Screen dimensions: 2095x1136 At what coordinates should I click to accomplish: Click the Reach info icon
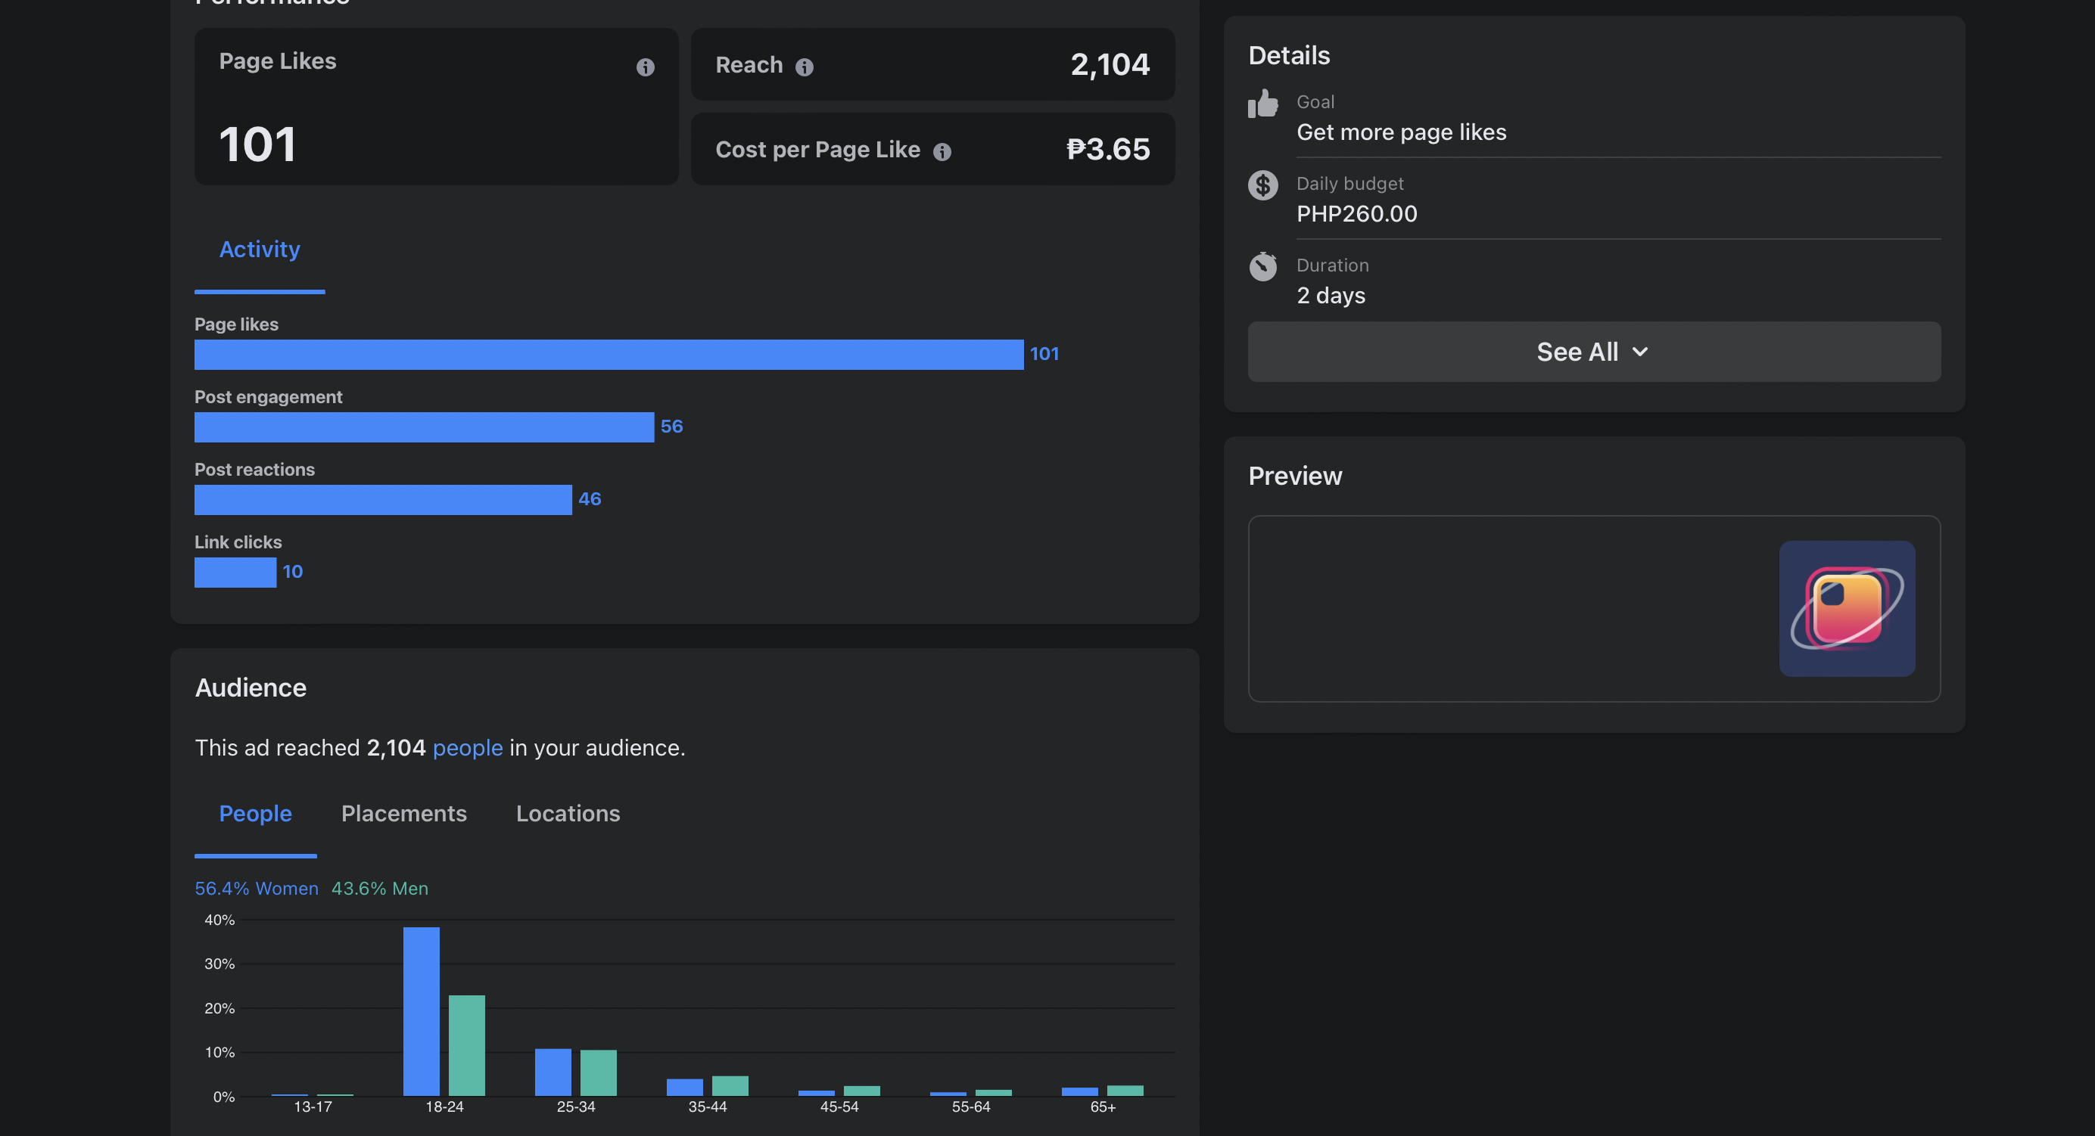click(805, 67)
